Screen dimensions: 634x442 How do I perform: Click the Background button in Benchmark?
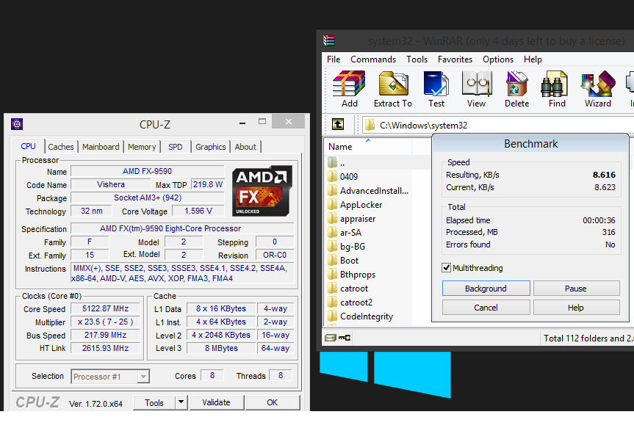(486, 288)
